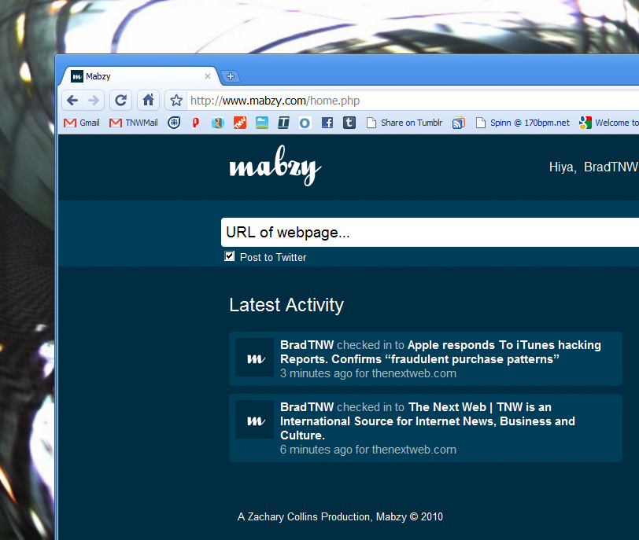Open the red P bookmark icon
639x540 pixels.
tap(196, 123)
